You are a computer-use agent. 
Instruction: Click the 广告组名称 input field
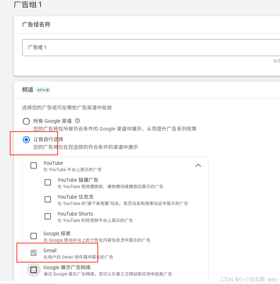tap(151, 48)
